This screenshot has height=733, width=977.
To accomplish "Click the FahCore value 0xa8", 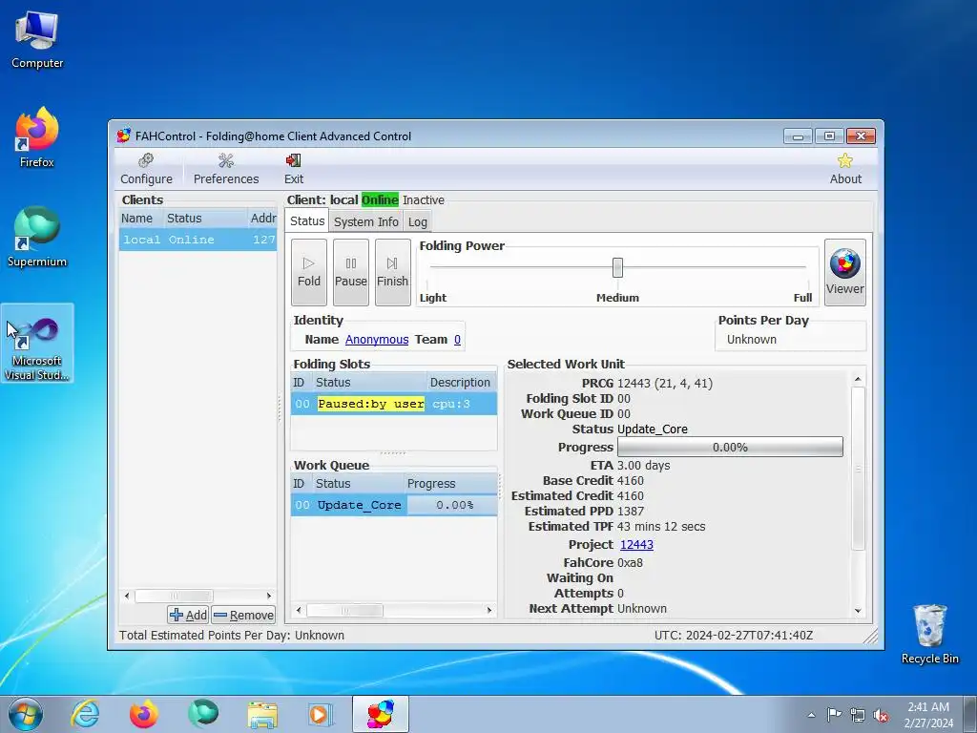I will pos(630,563).
